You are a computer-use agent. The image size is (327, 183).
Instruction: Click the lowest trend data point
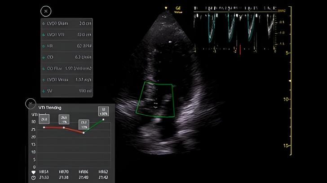84,132
